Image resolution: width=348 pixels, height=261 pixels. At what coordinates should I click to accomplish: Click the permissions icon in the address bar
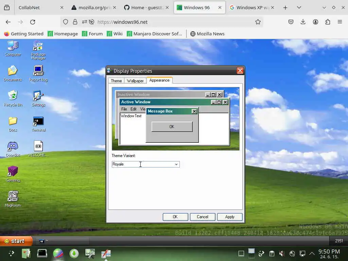(x=85, y=22)
